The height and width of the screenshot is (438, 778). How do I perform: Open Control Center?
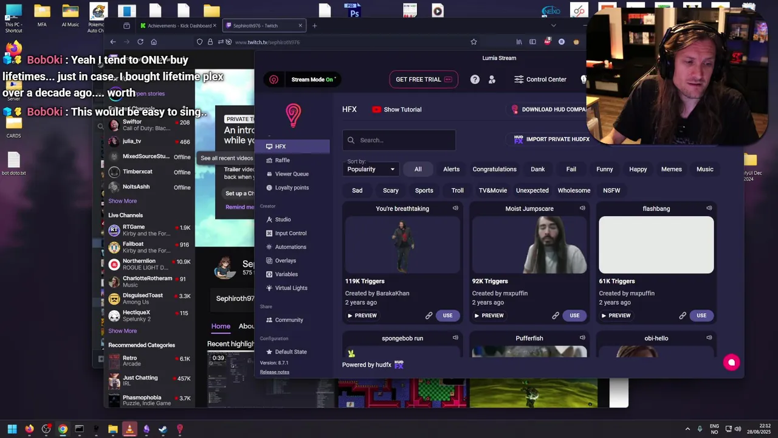tap(540, 80)
